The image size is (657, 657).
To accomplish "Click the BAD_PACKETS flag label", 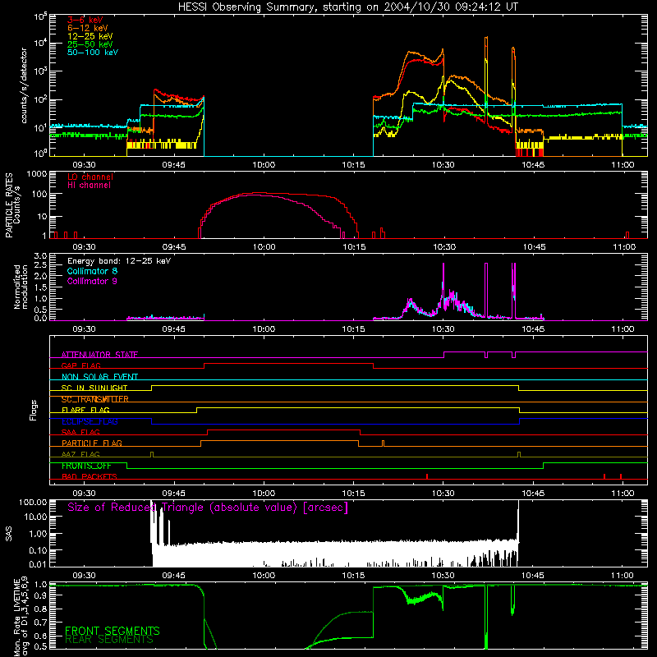I will point(90,477).
